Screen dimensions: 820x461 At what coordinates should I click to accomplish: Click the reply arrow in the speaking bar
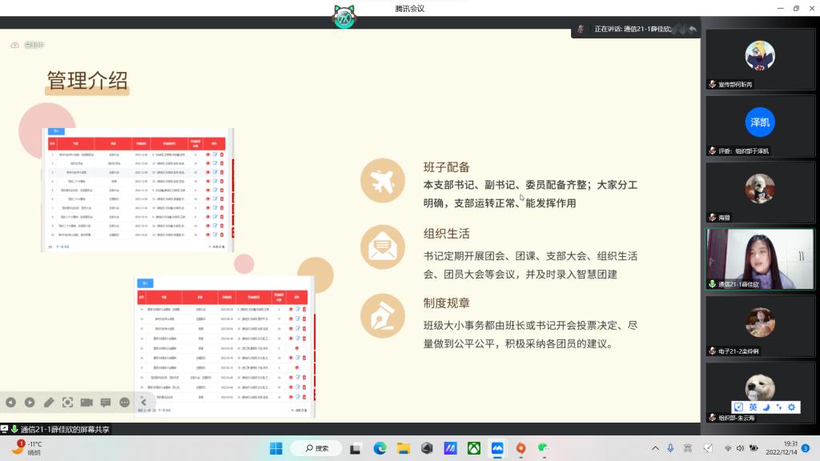click(x=692, y=29)
